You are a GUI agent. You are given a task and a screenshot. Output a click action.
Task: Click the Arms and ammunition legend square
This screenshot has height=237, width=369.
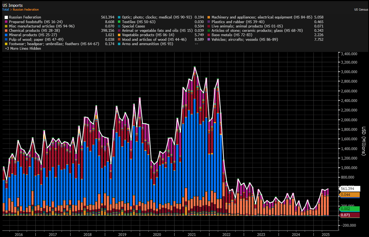(119, 44)
